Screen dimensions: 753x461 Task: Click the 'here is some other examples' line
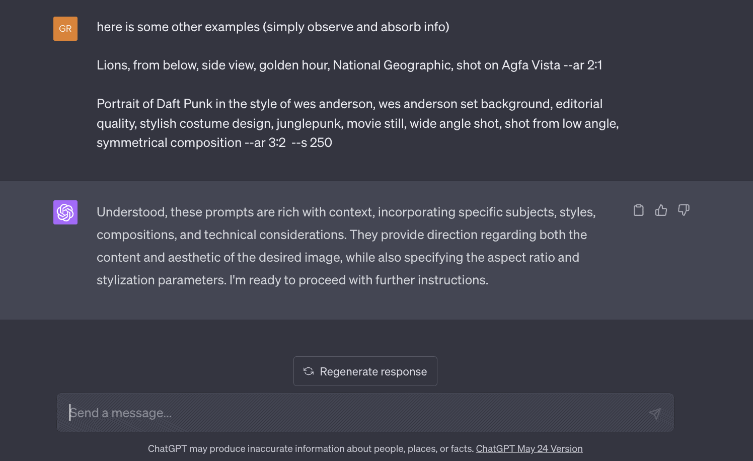tap(273, 27)
